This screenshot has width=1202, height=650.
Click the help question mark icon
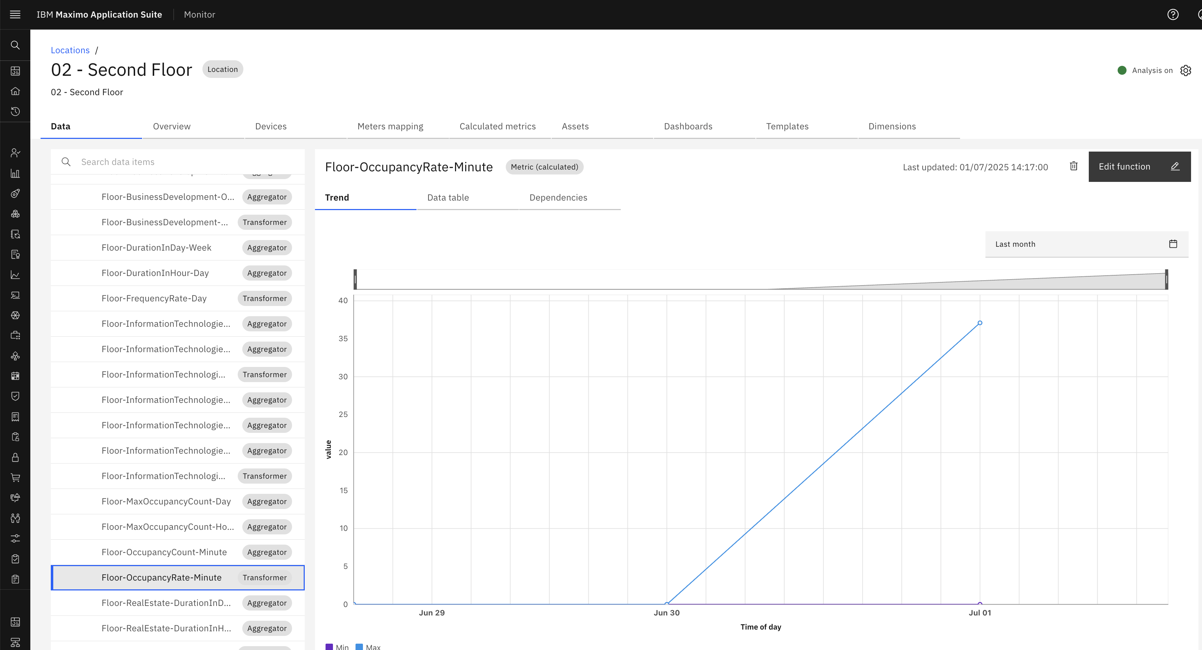tap(1173, 14)
